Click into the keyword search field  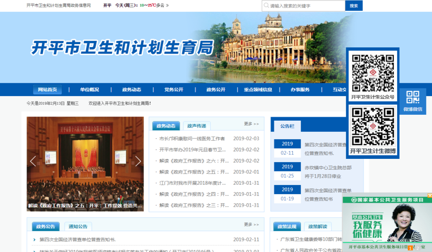306,6
